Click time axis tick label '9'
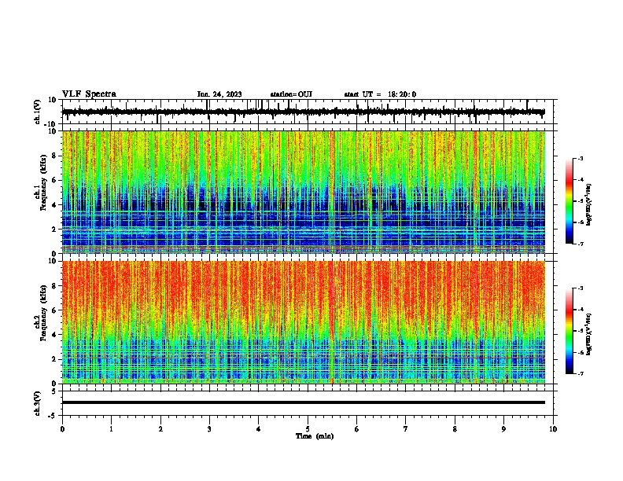This screenshot has height=481, width=623. [x=503, y=429]
